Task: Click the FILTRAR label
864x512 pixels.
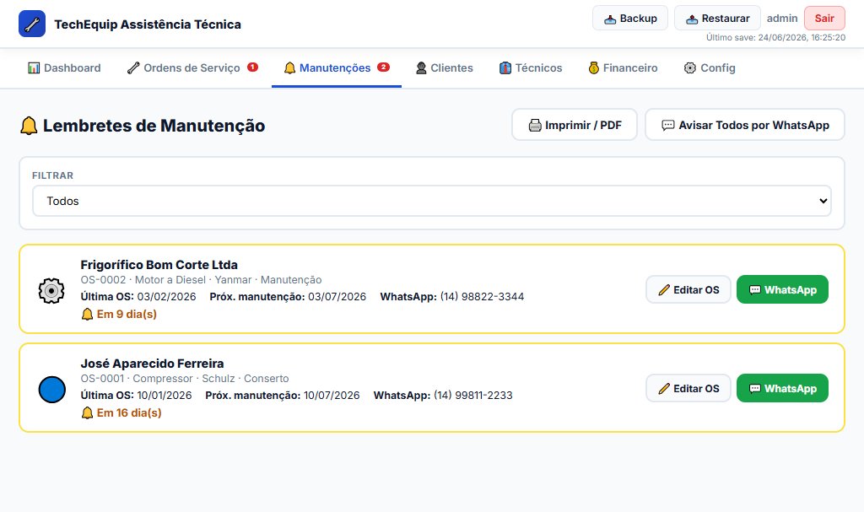Action: point(52,175)
